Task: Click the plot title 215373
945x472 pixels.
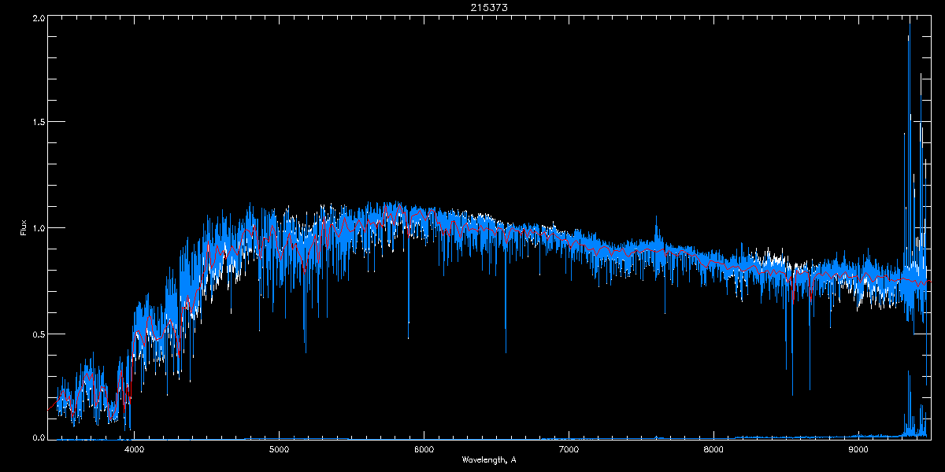Action: click(472, 7)
